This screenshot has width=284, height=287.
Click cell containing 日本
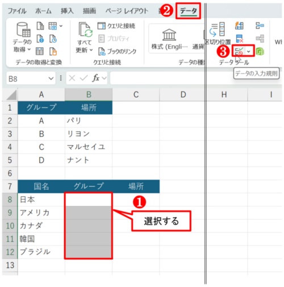[x=41, y=199]
